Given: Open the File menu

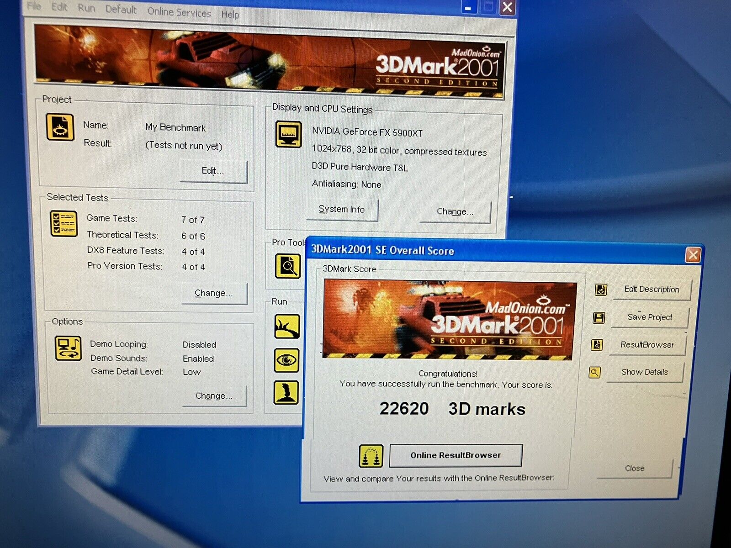Looking at the screenshot, I should pos(34,6).
